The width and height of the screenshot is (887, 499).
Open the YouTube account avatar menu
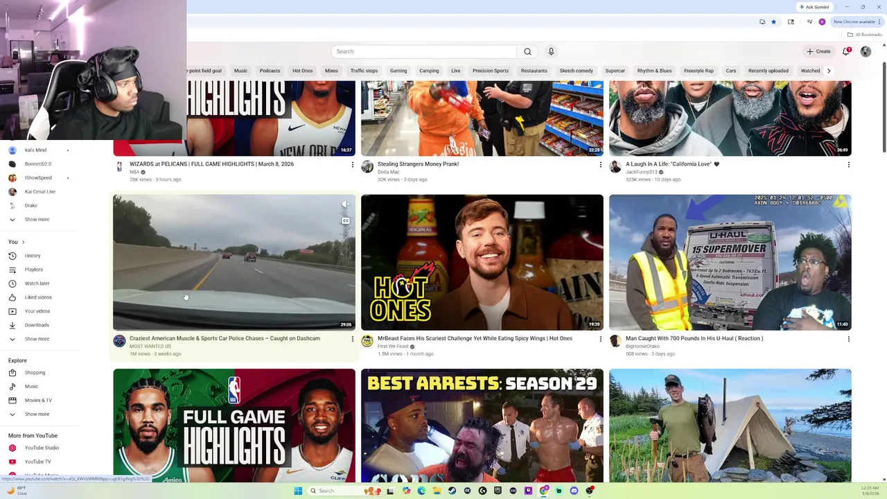866,51
